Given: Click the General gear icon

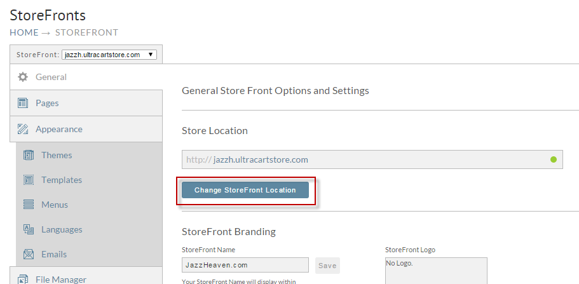Looking at the screenshot, I should click(x=23, y=77).
